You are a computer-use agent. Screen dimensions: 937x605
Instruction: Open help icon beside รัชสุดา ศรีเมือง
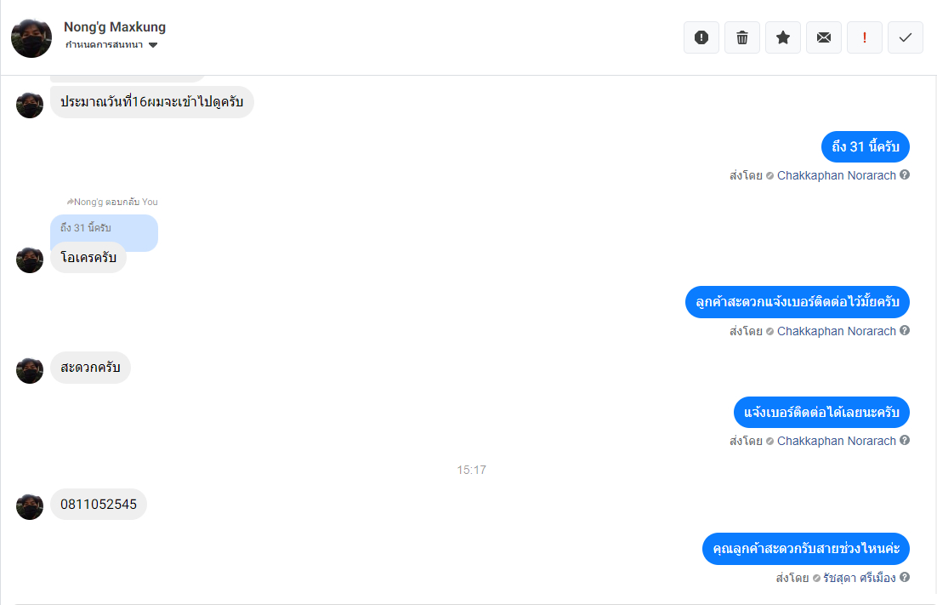(905, 577)
